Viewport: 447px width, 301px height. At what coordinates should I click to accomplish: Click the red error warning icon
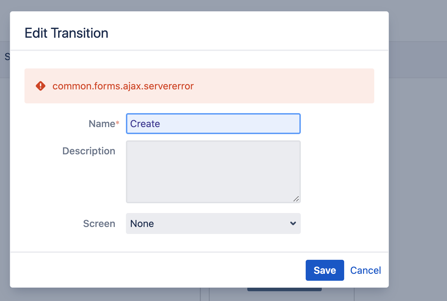41,86
